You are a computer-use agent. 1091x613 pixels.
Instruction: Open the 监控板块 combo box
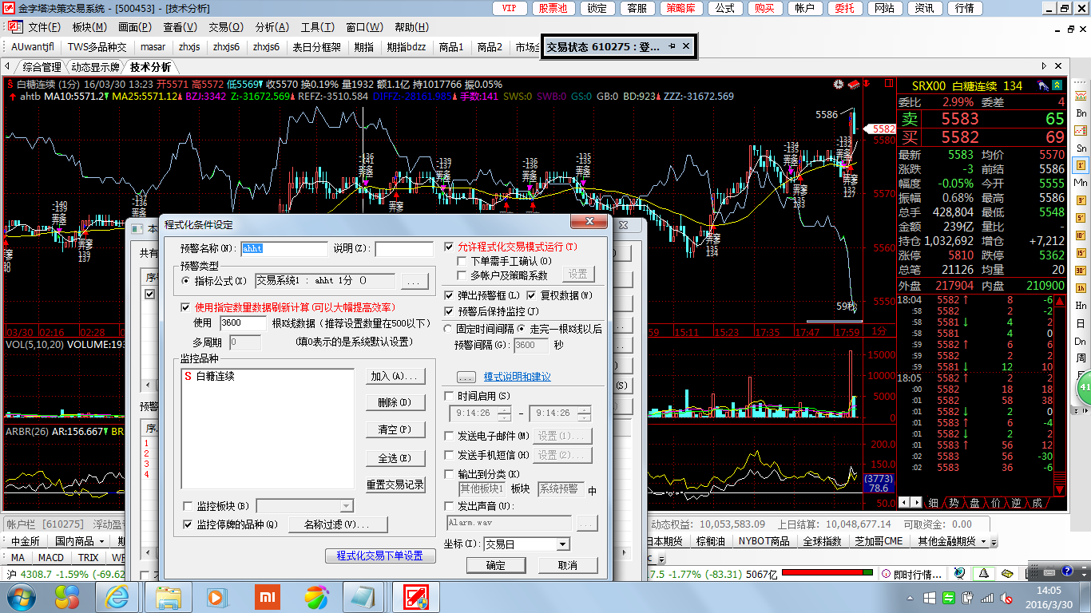tap(304, 506)
